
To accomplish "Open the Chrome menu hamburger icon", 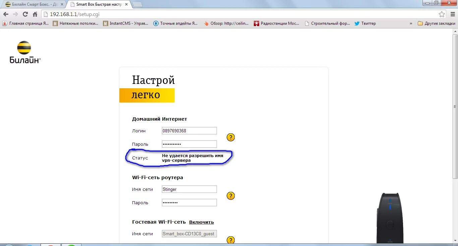I will [453, 14].
